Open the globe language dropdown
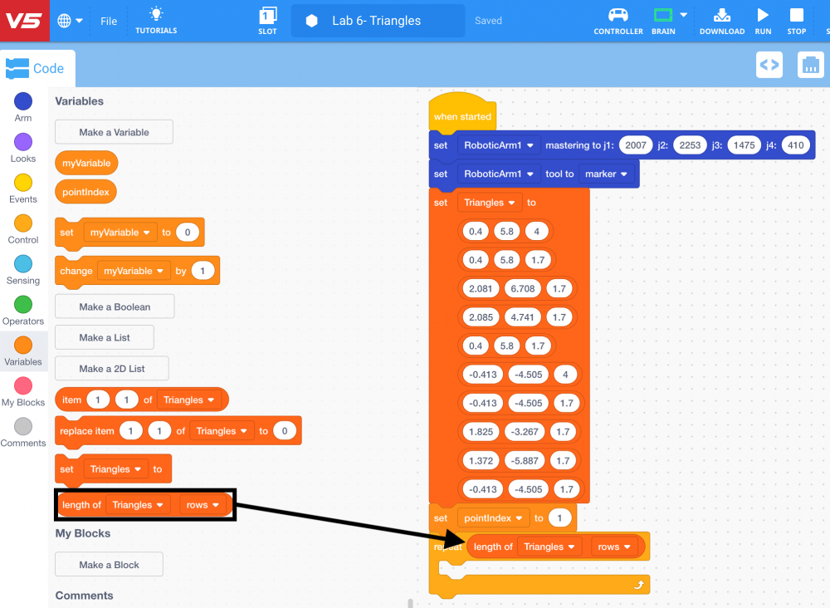 pyautogui.click(x=71, y=21)
